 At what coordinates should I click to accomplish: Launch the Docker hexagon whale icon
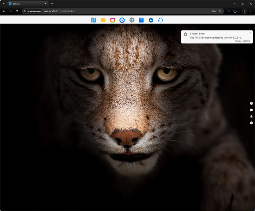coord(151,20)
